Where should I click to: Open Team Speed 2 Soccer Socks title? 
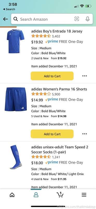(60, 149)
